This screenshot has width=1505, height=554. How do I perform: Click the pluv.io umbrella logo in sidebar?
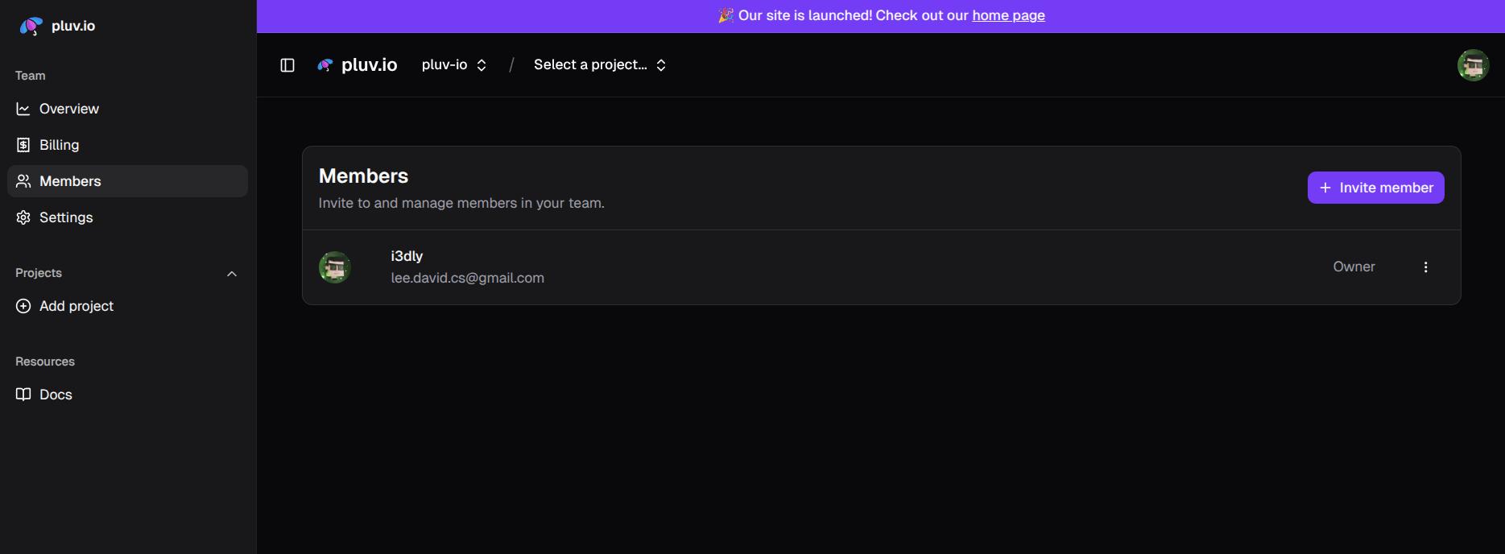tap(31, 26)
